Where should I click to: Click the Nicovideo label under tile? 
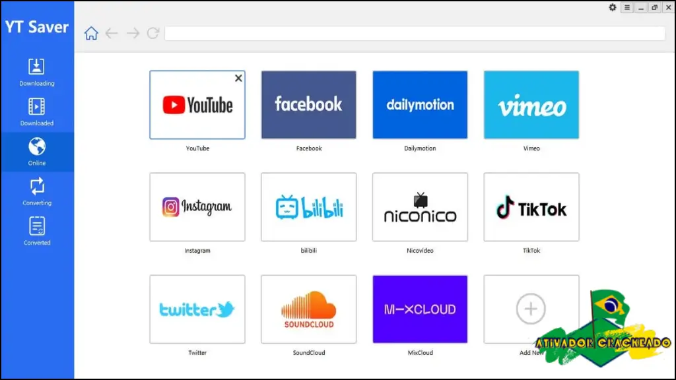point(420,250)
